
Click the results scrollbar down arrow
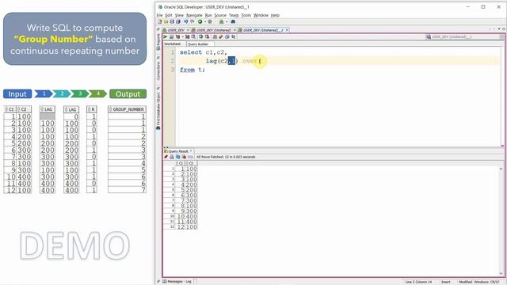pyautogui.click(x=501, y=274)
